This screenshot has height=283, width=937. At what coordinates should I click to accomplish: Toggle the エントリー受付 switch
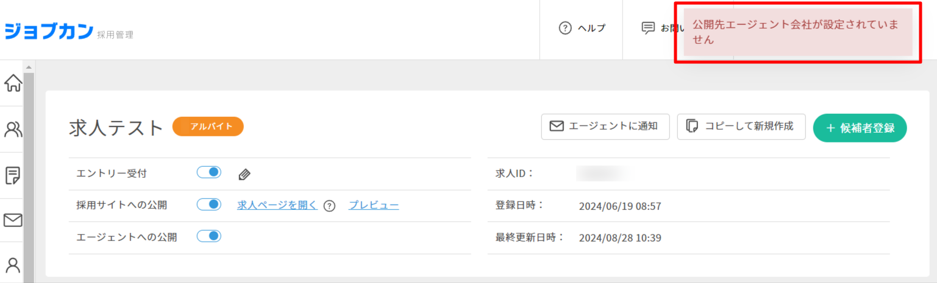tap(208, 173)
